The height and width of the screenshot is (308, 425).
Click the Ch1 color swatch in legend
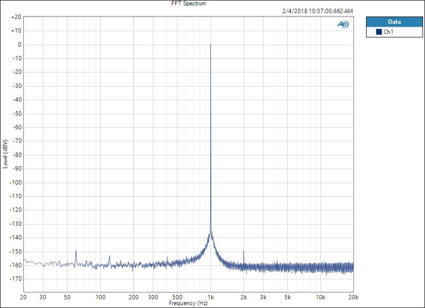coord(379,32)
